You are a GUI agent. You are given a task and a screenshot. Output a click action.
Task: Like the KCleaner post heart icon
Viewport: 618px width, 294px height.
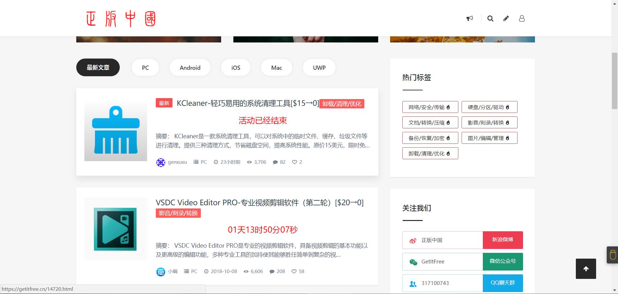[x=295, y=162]
